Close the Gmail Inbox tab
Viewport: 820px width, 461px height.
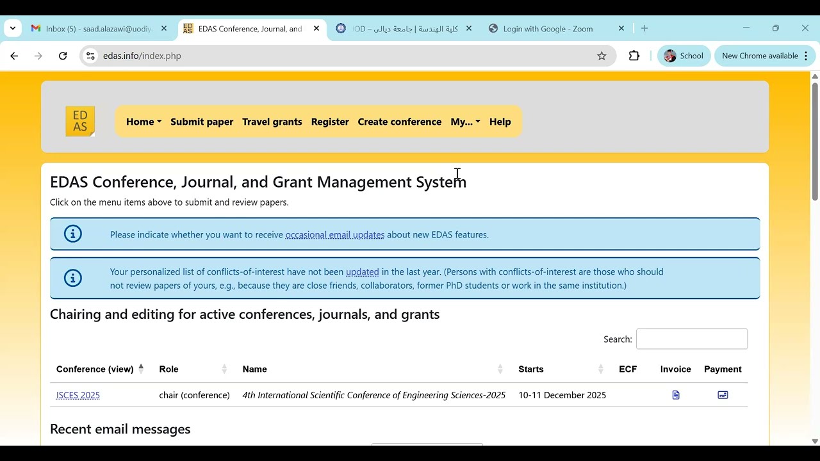pos(164,28)
